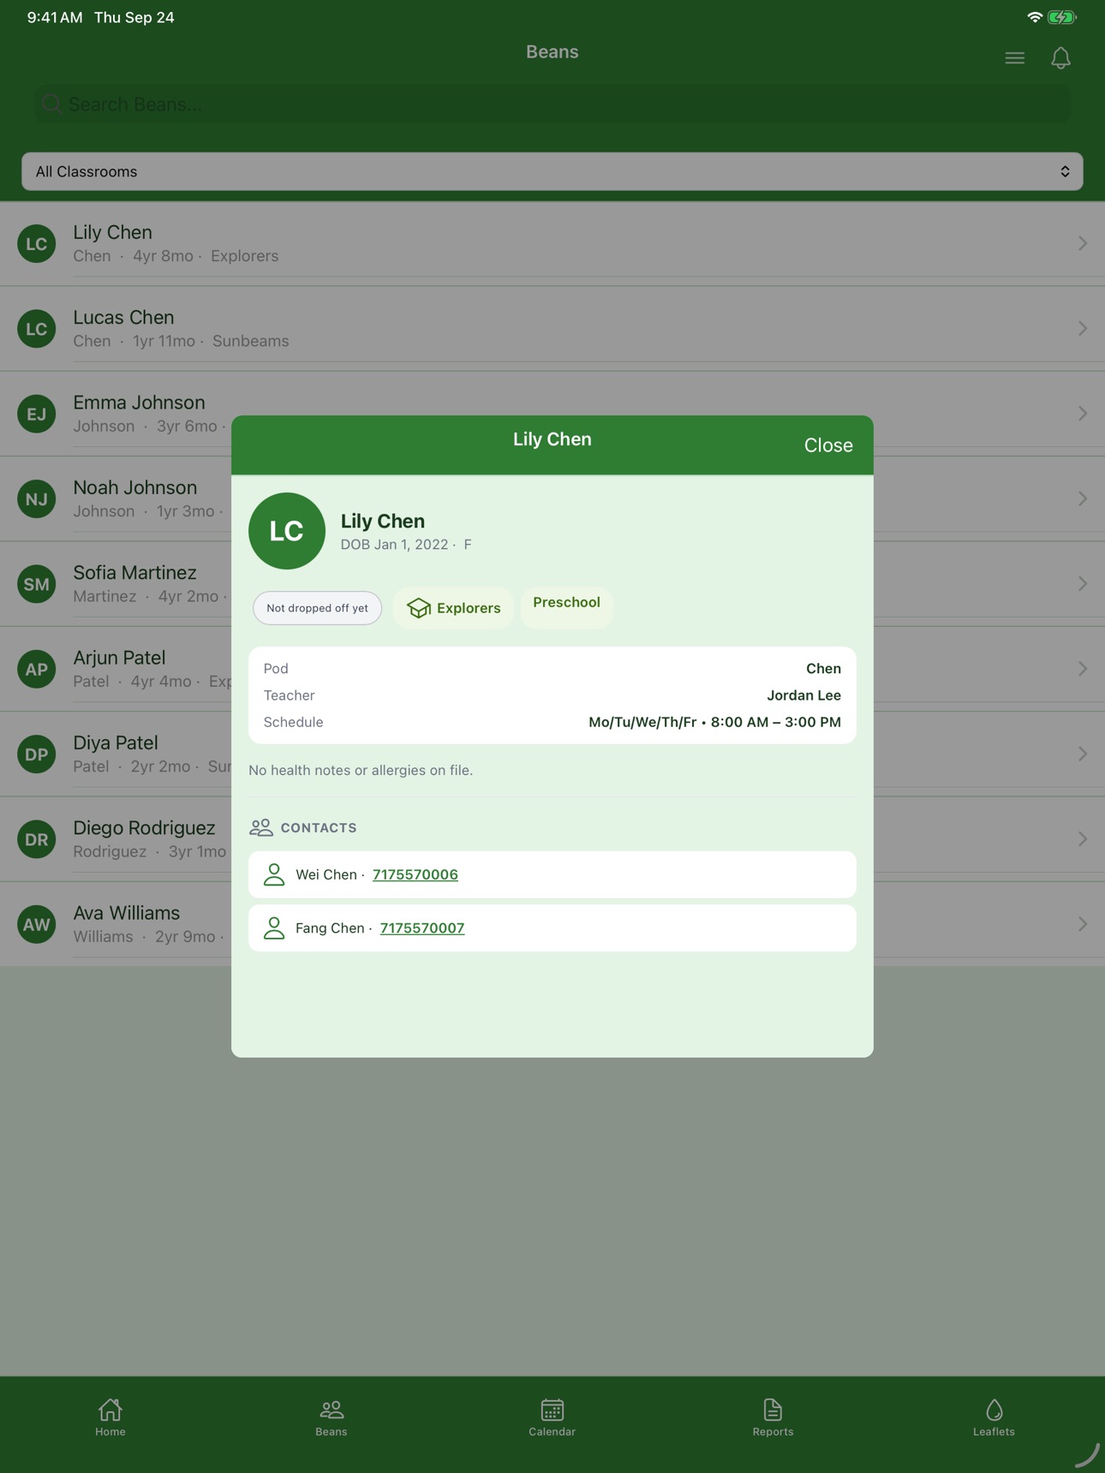The height and width of the screenshot is (1473, 1105).
Task: Tap the schedule Mo/Tu/We/Th/Fr value
Action: [714, 722]
